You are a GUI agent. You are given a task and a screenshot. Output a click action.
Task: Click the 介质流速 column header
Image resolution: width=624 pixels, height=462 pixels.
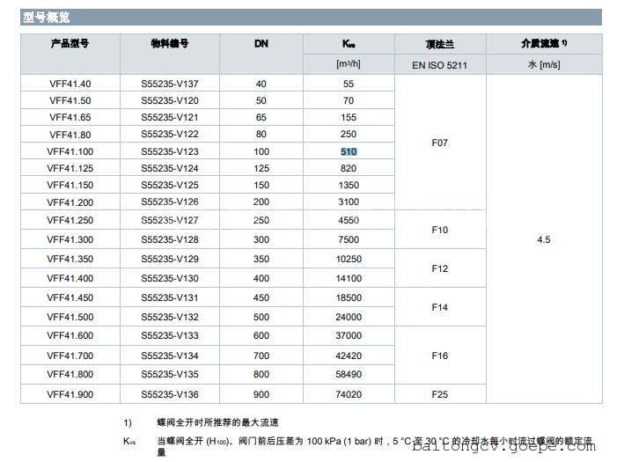(x=544, y=43)
